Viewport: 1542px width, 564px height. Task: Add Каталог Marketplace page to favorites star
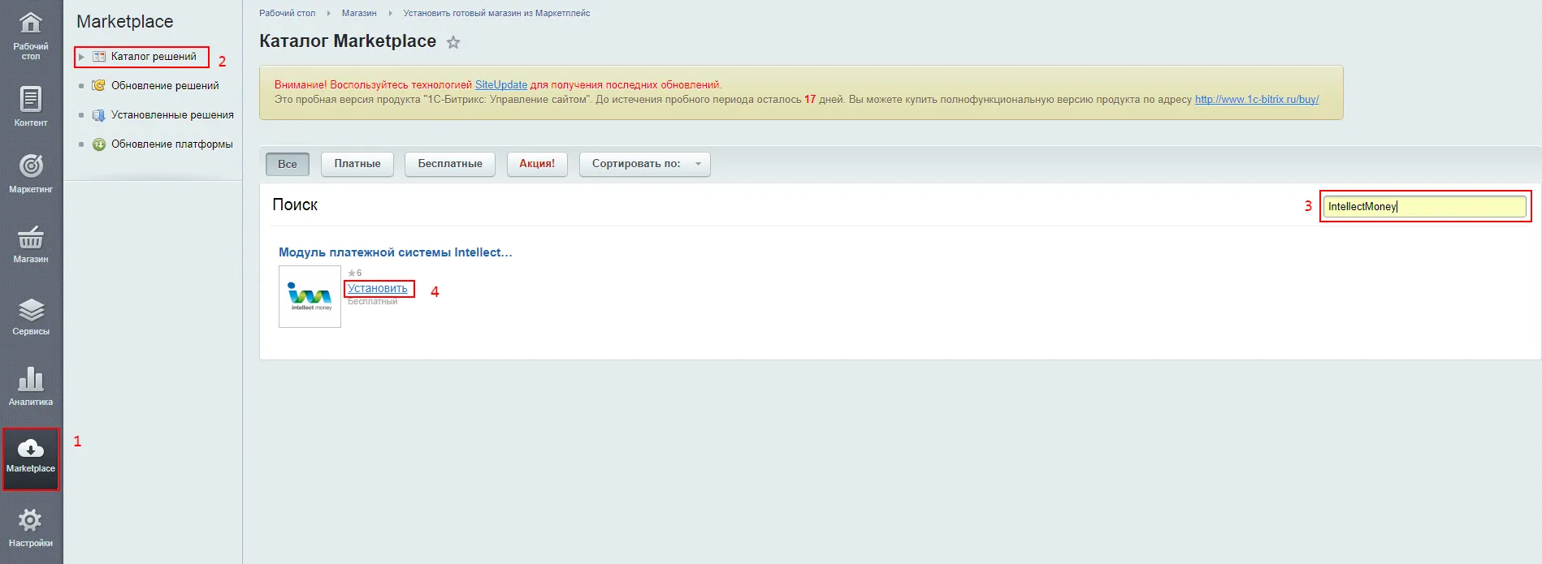tap(453, 42)
